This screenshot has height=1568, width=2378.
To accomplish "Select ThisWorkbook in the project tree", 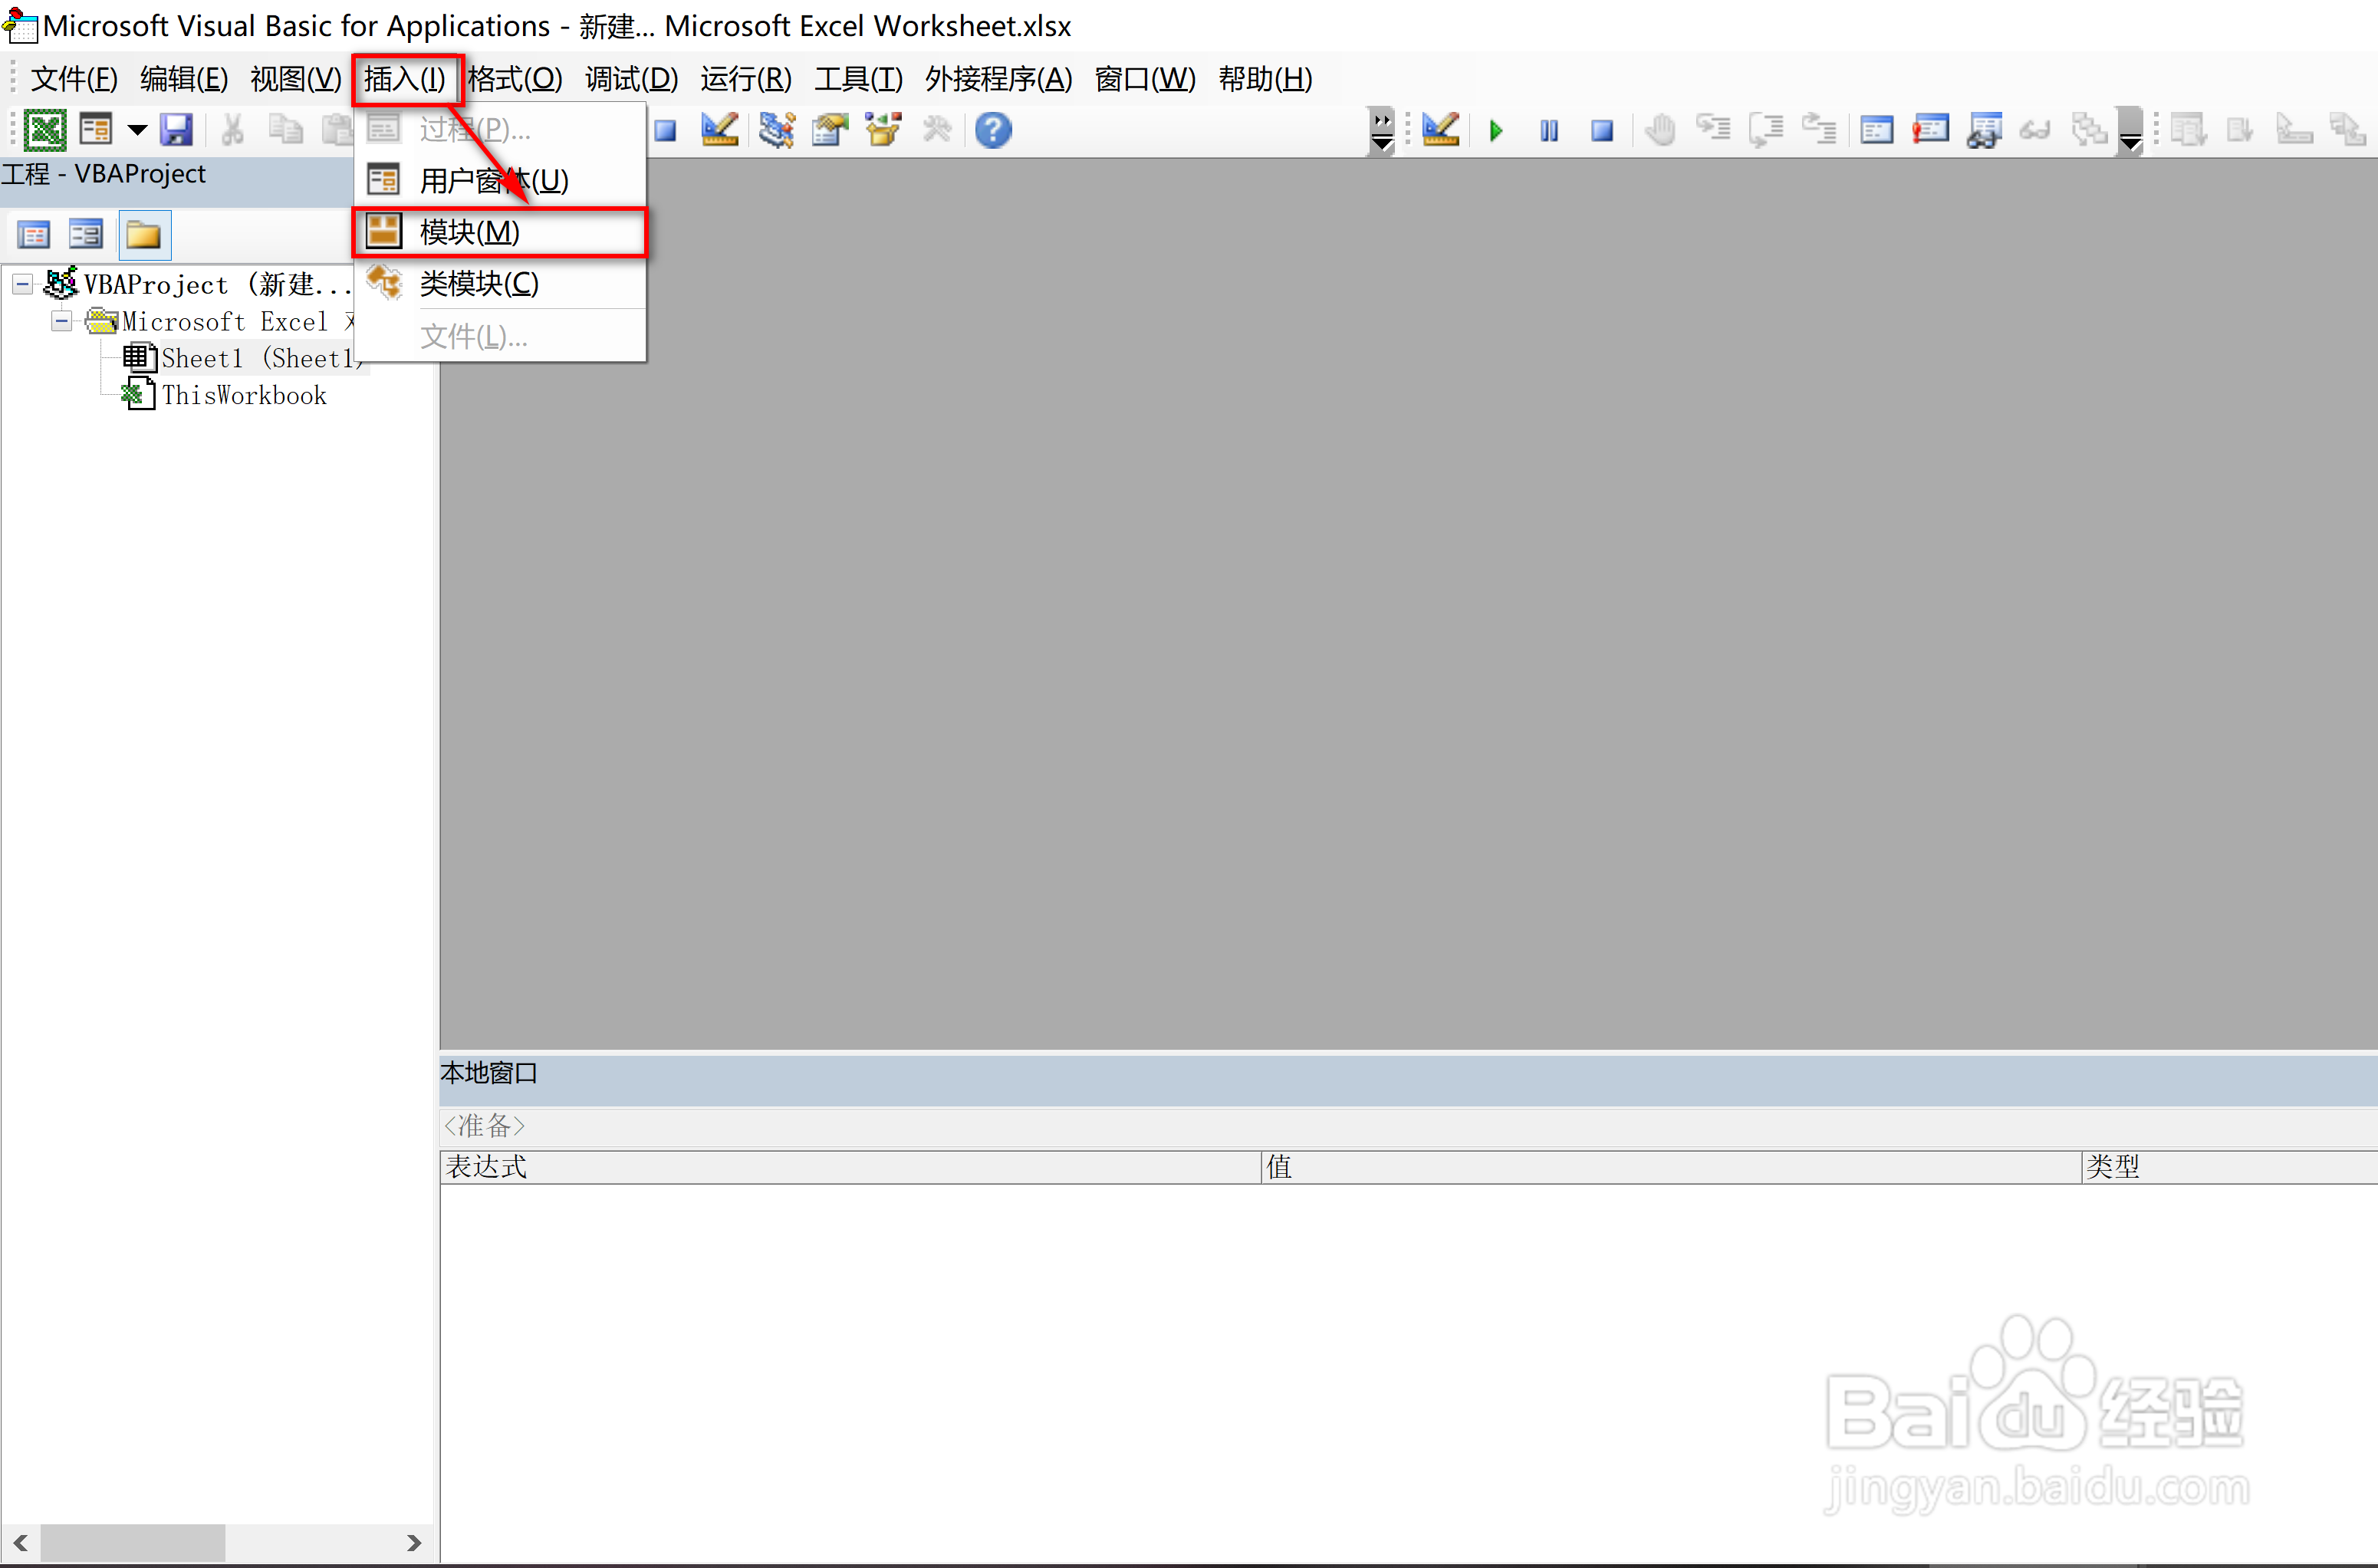I will click(x=243, y=396).
